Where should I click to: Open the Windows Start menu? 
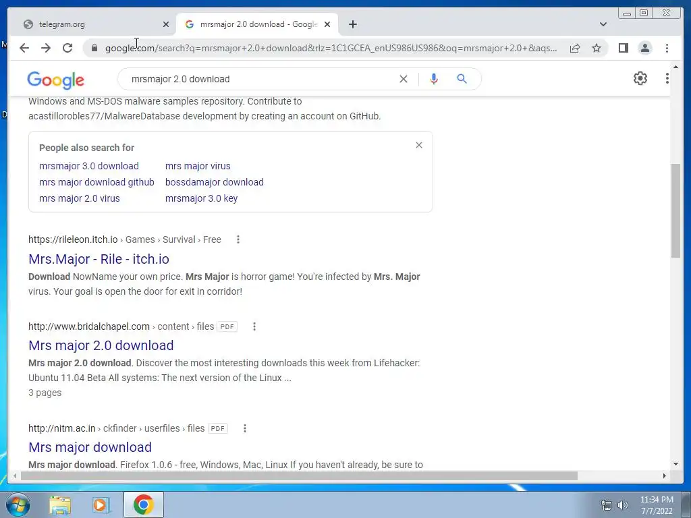click(18, 505)
